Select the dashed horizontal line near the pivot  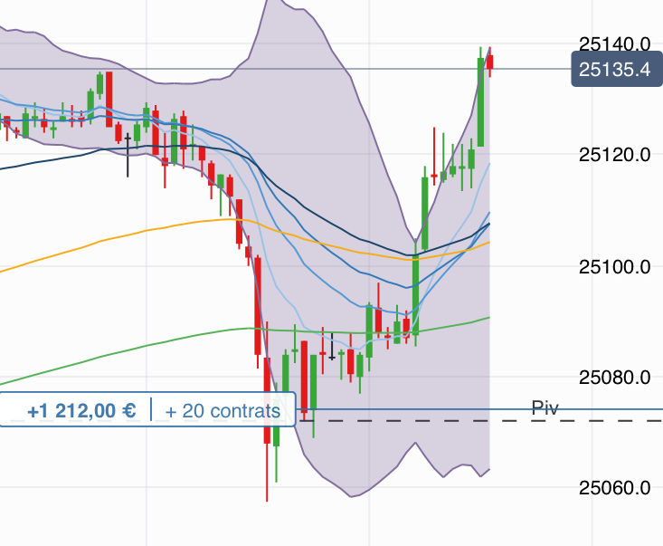(480, 421)
